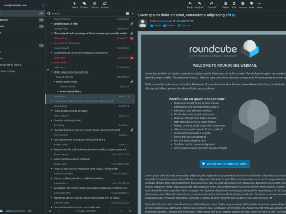Archive the open message
The image size is (286, 214).
click(x=243, y=5)
